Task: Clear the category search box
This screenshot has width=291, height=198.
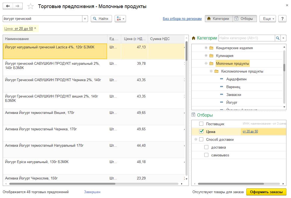Action: pyautogui.click(x=283, y=38)
